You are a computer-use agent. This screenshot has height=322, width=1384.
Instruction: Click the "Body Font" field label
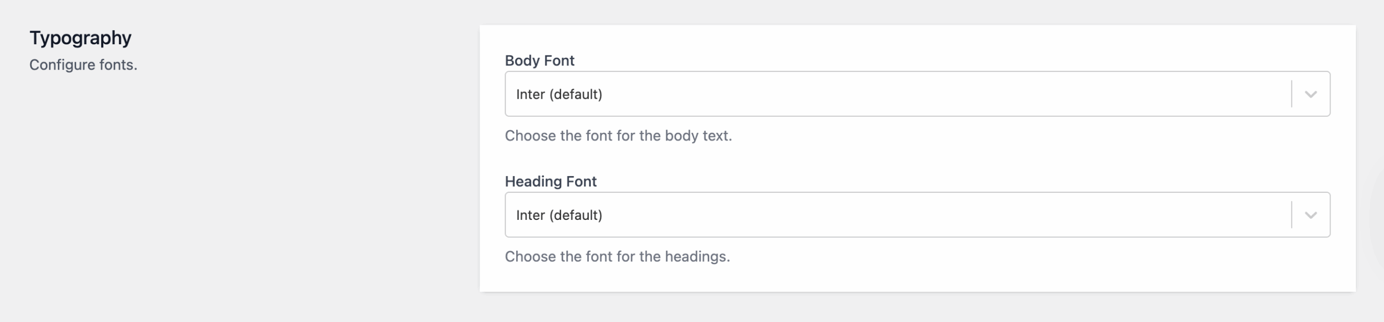coord(540,61)
